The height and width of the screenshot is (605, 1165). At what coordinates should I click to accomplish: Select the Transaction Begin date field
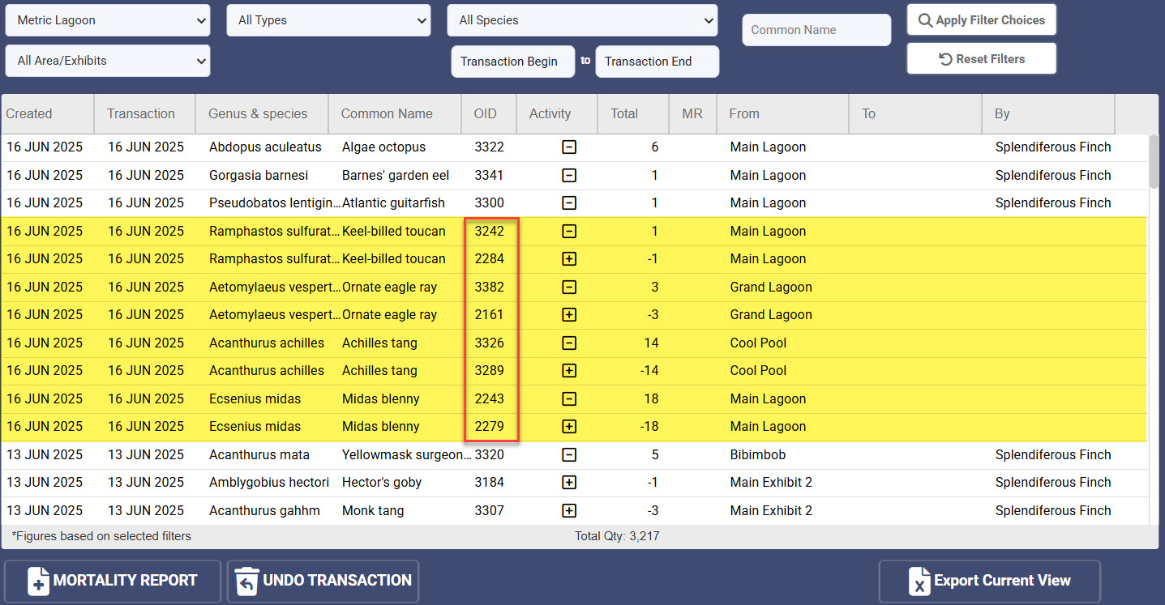(512, 61)
